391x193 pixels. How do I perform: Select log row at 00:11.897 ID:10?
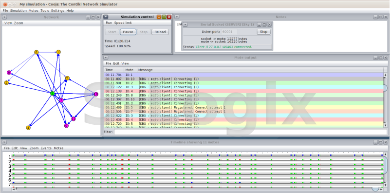[x=243, y=79]
